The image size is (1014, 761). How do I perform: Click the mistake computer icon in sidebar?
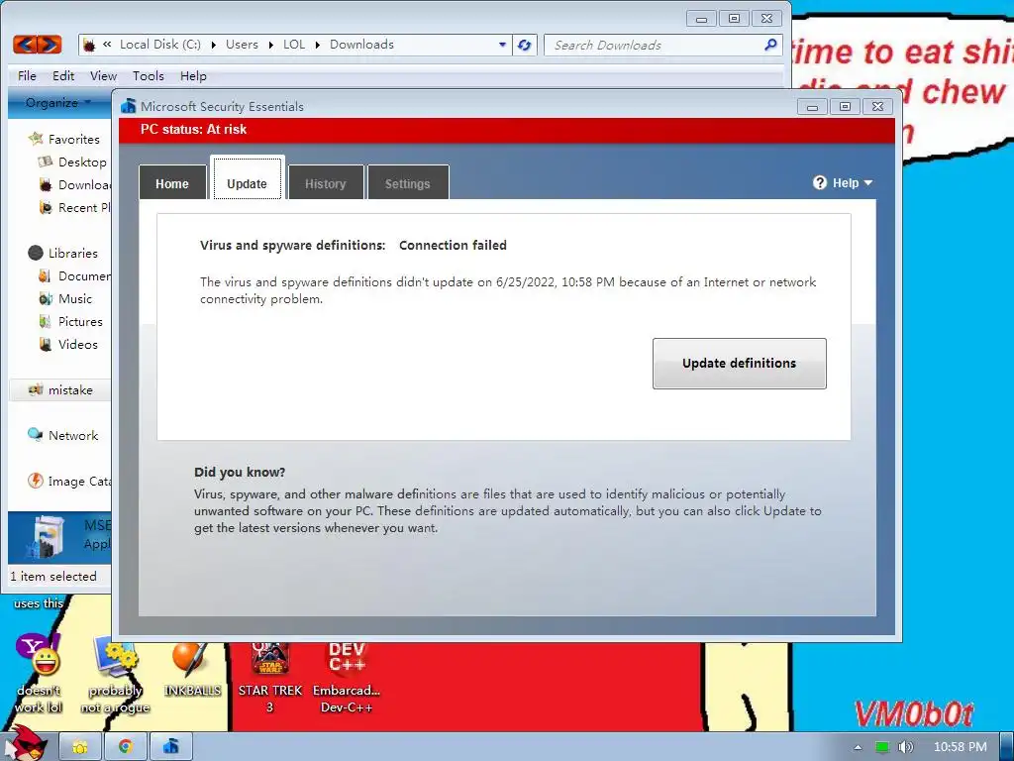coord(36,389)
